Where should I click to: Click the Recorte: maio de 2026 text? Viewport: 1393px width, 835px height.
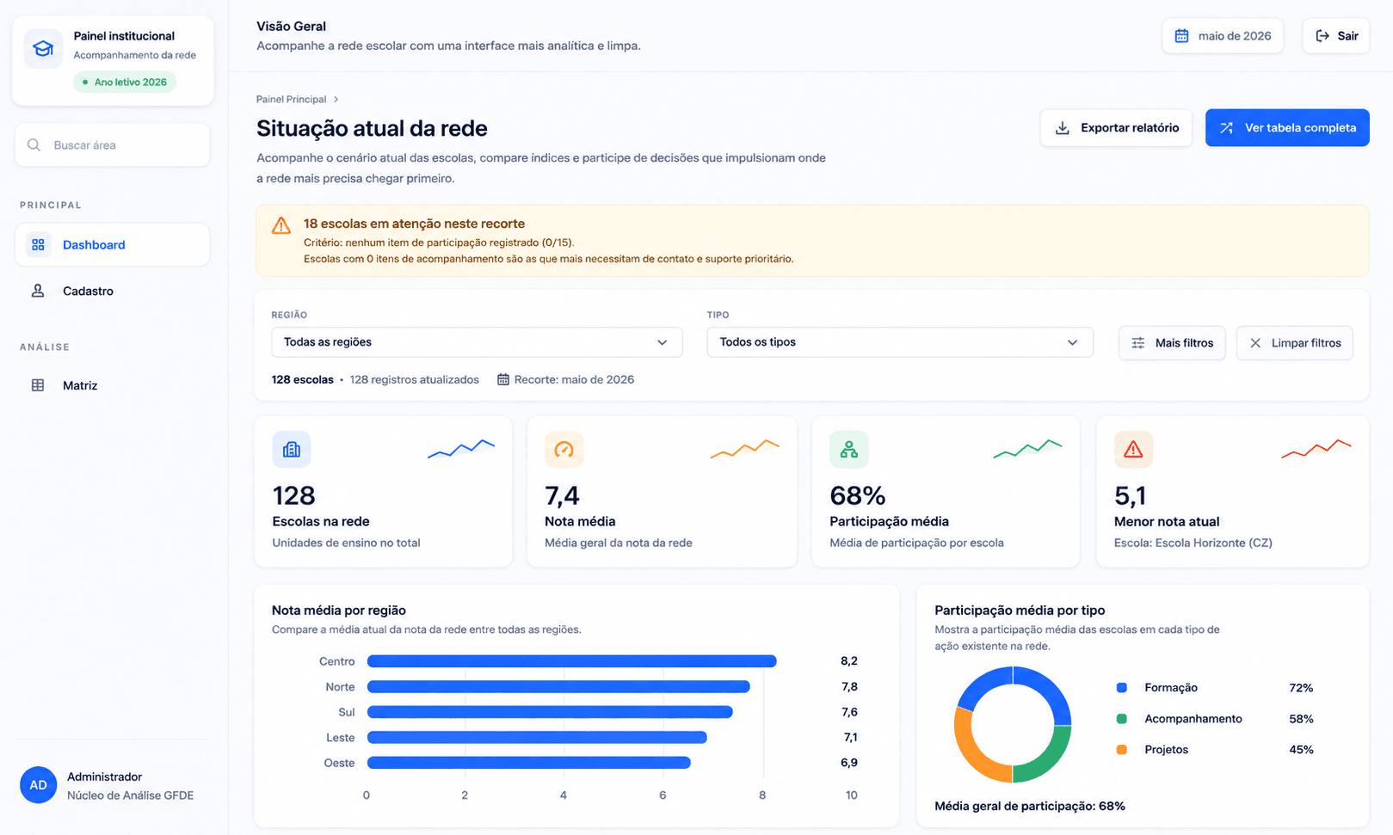pos(574,380)
